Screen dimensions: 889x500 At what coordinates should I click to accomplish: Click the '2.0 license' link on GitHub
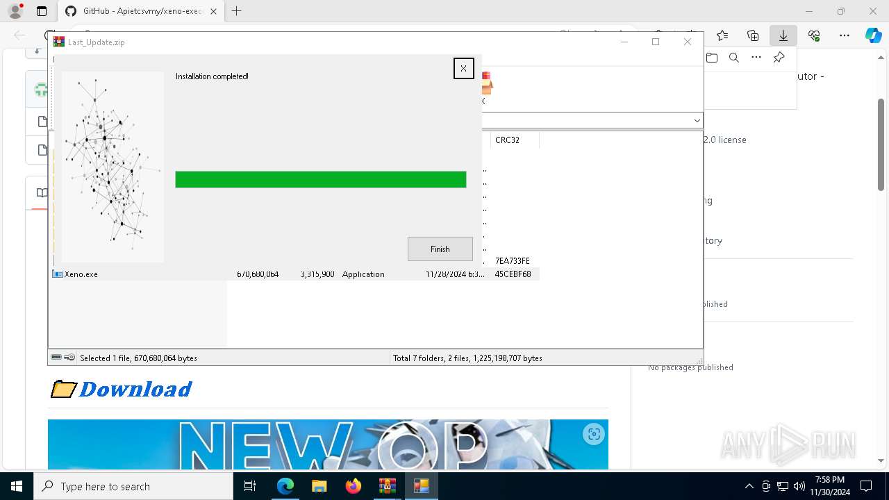pyautogui.click(x=725, y=140)
